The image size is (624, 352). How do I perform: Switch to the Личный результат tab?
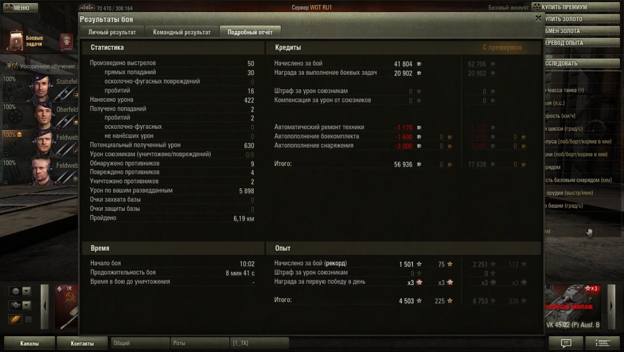(112, 32)
